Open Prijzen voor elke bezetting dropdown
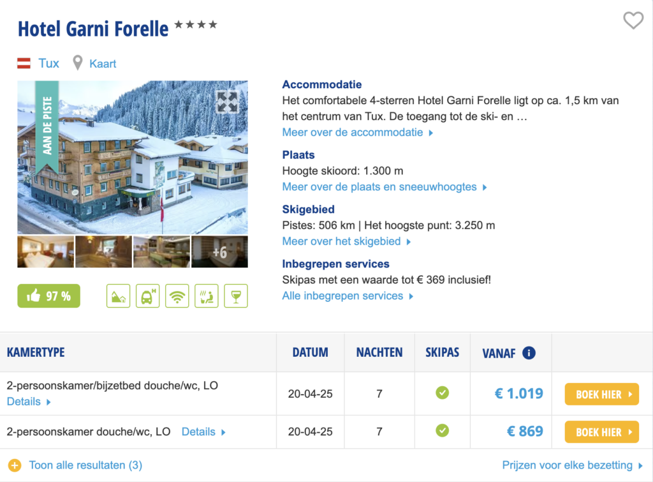Image resolution: width=653 pixels, height=482 pixels. [573, 465]
